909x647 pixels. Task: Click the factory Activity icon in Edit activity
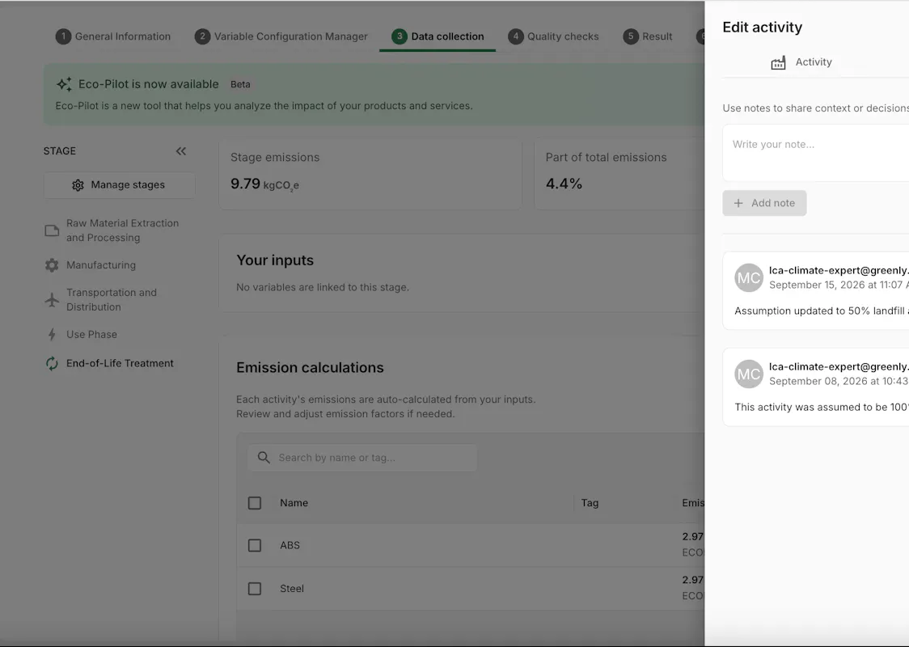coord(778,62)
